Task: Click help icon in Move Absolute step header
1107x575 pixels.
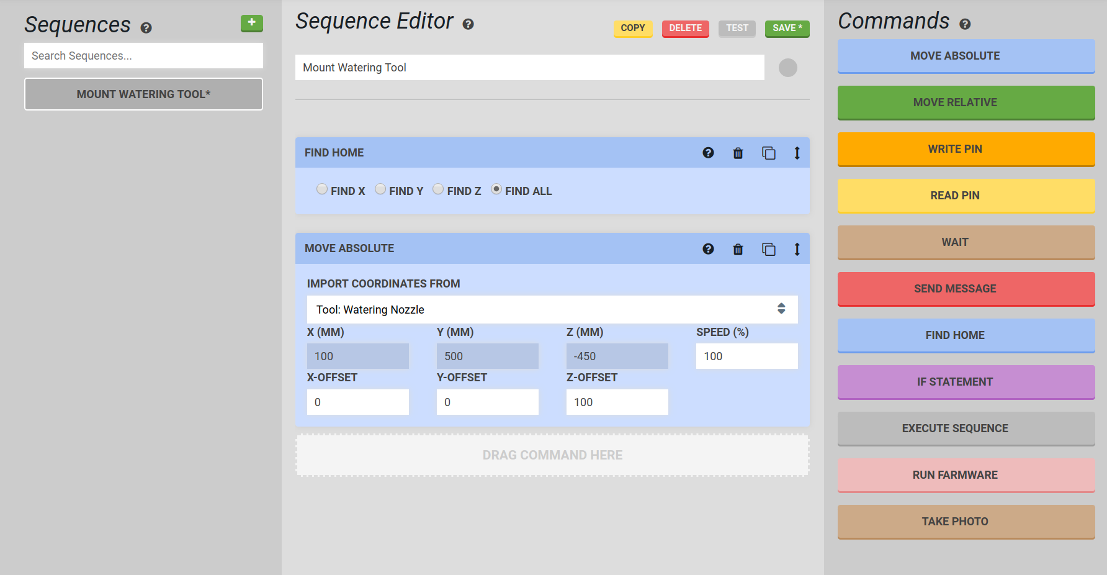Action: [708, 249]
